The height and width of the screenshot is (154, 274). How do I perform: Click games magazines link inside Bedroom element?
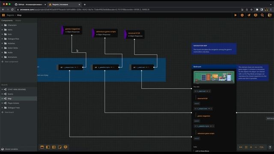point(204,116)
